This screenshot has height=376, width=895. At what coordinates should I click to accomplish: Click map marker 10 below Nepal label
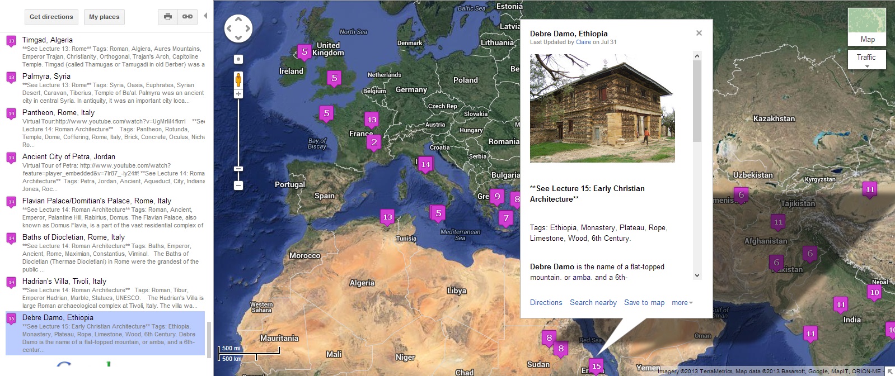875,292
